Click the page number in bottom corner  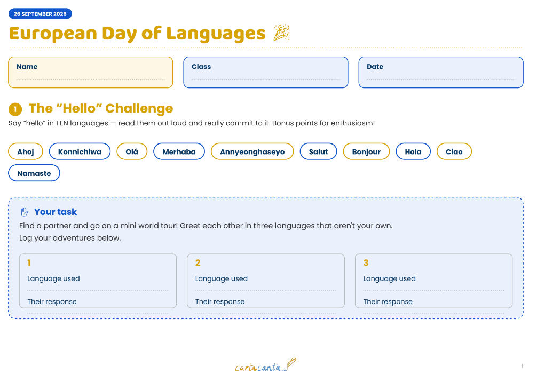point(522,366)
